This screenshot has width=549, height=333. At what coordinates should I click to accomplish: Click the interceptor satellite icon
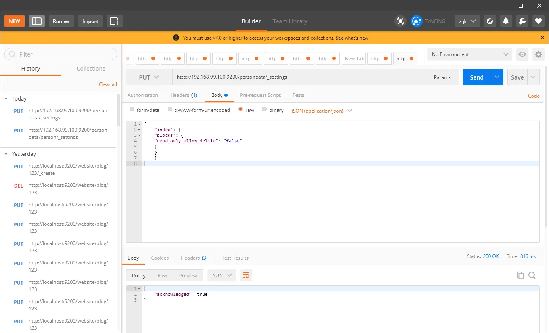pos(400,21)
